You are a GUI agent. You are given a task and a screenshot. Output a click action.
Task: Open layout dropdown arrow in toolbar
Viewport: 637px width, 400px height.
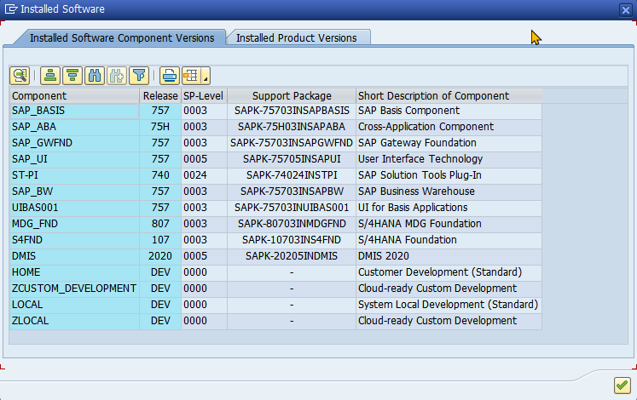pos(206,76)
